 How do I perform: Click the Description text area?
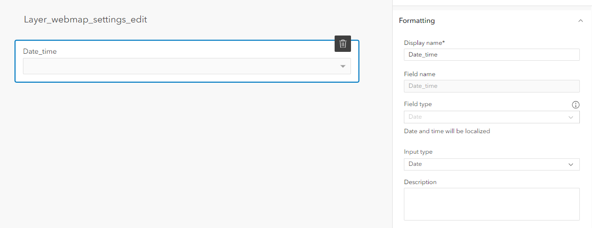pos(491,204)
